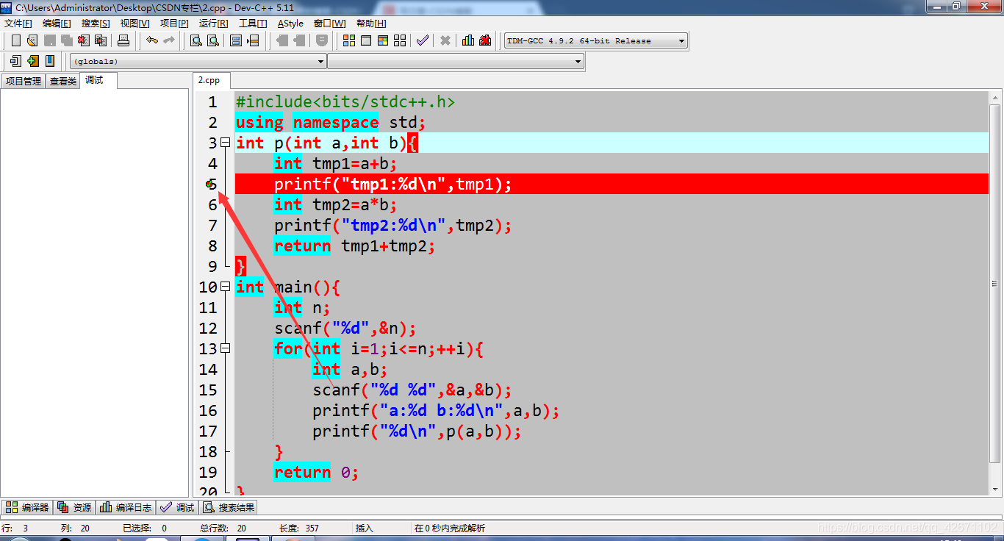Start debugging with the check mark icon
The width and height of the screenshot is (1004, 541).
click(x=423, y=40)
